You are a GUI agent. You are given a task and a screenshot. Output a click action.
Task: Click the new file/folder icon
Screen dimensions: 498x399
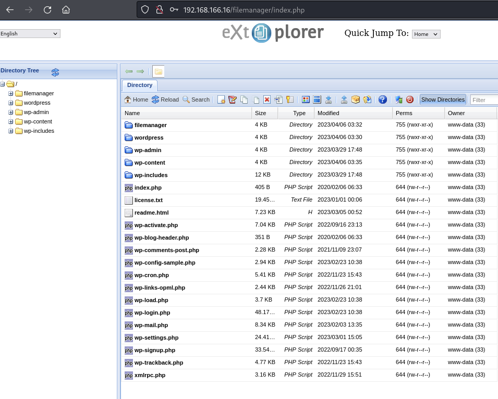click(x=221, y=99)
